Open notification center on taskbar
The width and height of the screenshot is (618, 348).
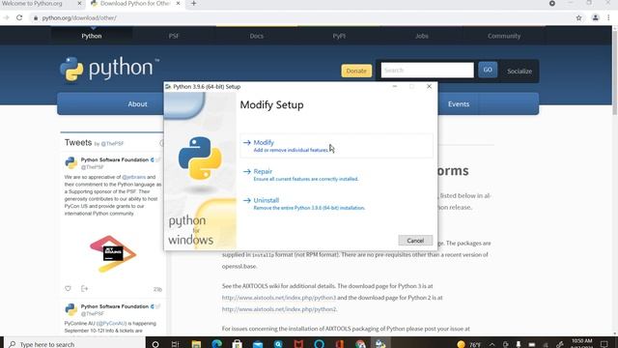[x=604, y=344]
